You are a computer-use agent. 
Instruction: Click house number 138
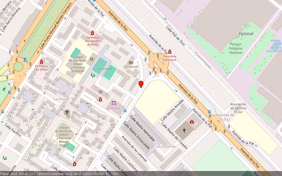pos(87,153)
